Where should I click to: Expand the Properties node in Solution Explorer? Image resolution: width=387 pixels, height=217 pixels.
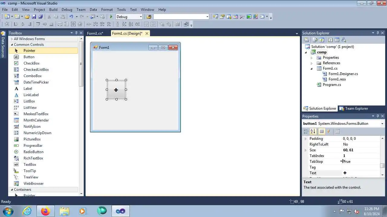pyautogui.click(x=311, y=58)
